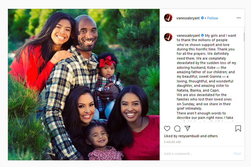
Task: Click the Post button to submit the comment
Action: point(237,154)
